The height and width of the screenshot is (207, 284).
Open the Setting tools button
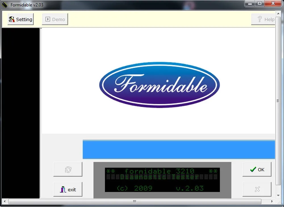pos(20,19)
